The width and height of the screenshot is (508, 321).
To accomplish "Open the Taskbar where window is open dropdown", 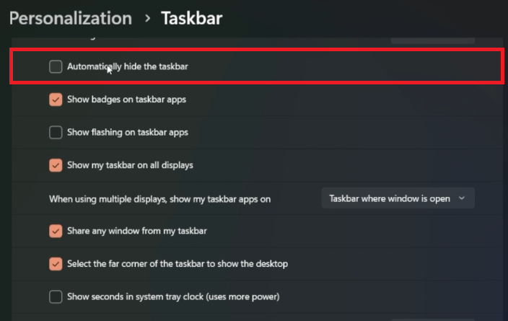I will [x=397, y=198].
